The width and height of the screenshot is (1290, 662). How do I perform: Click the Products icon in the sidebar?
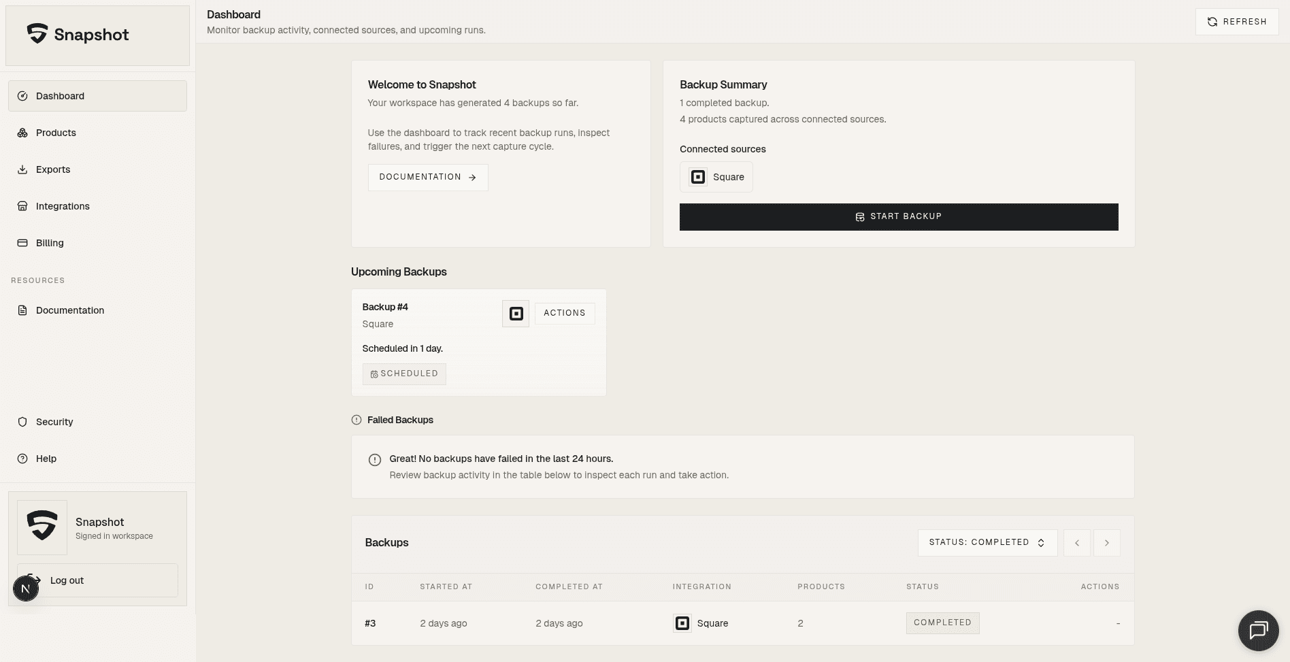(22, 133)
